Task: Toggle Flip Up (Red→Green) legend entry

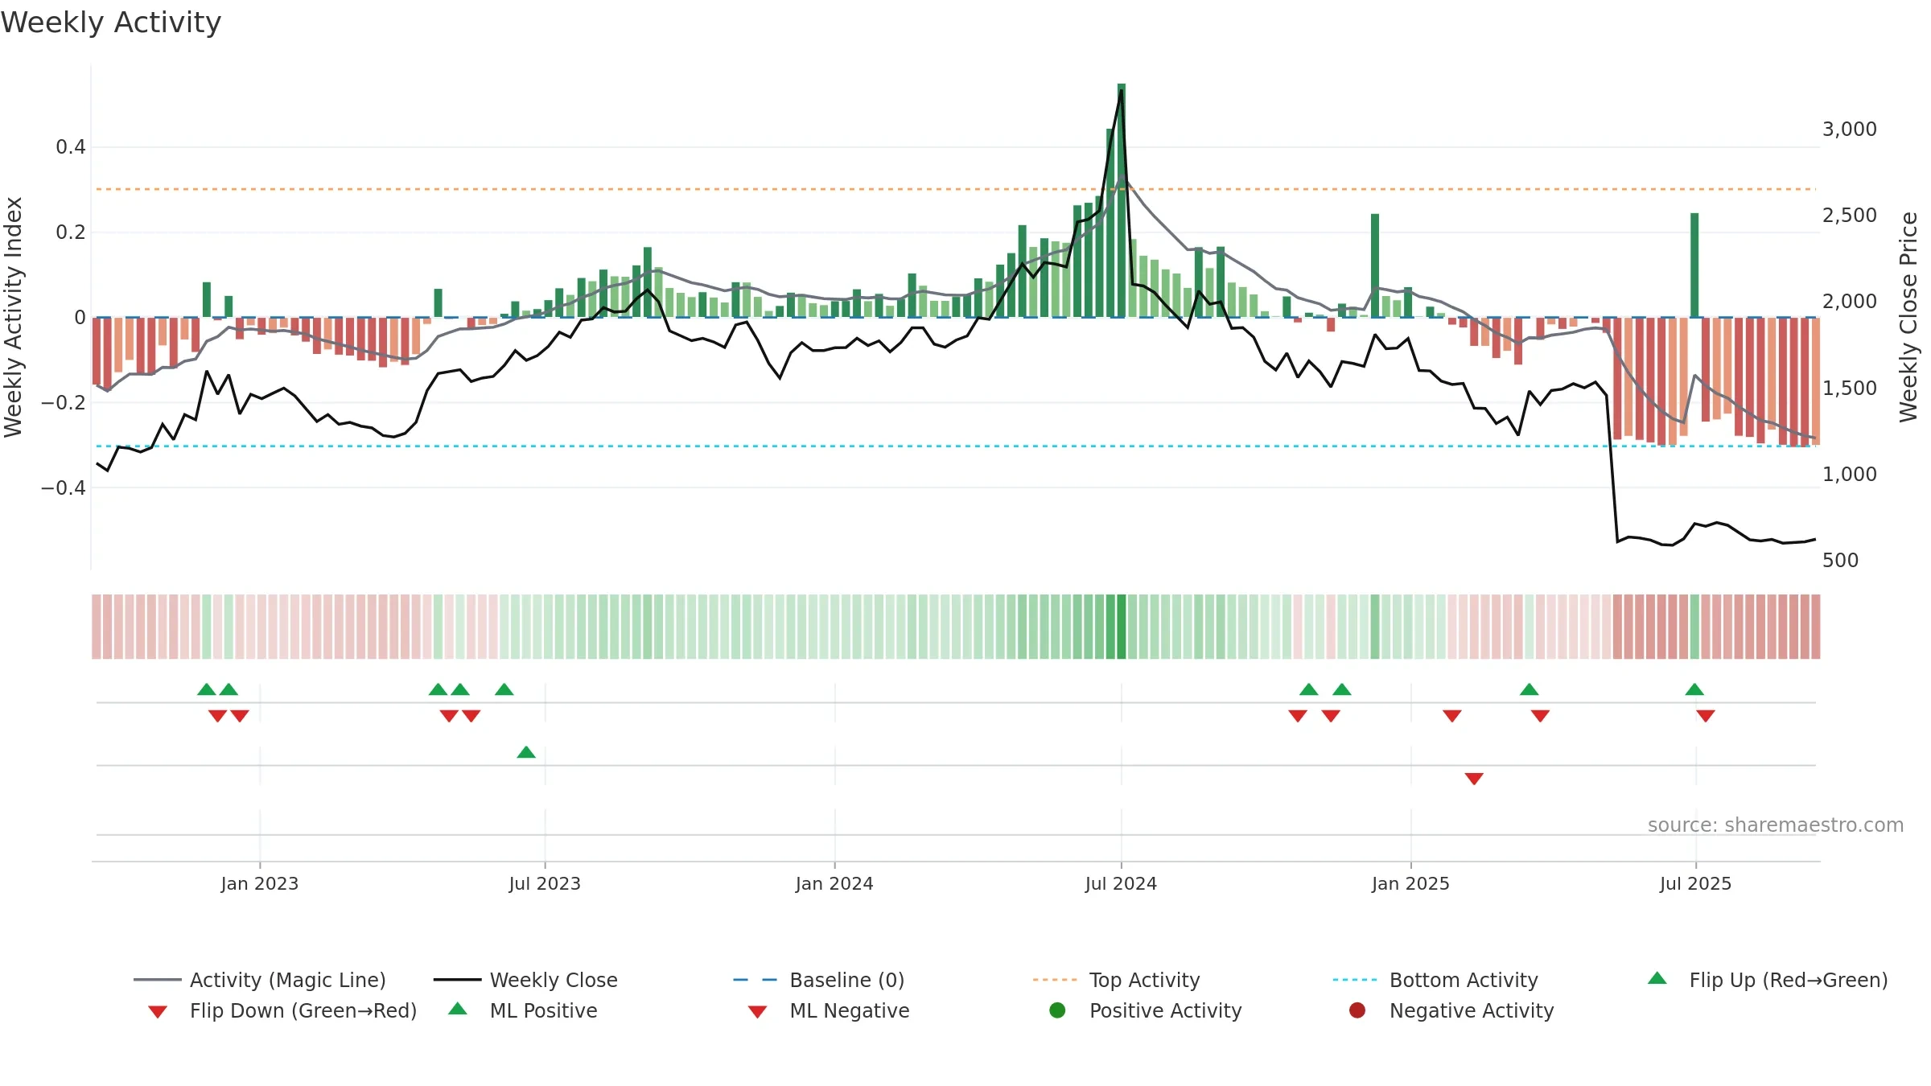Action: [1768, 980]
